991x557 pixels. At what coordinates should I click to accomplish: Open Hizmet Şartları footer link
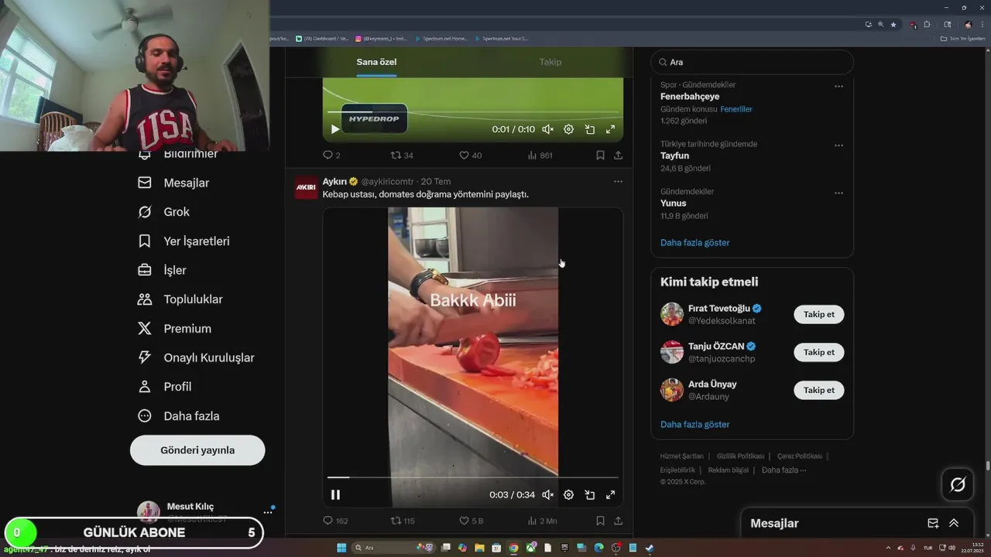[x=682, y=456]
